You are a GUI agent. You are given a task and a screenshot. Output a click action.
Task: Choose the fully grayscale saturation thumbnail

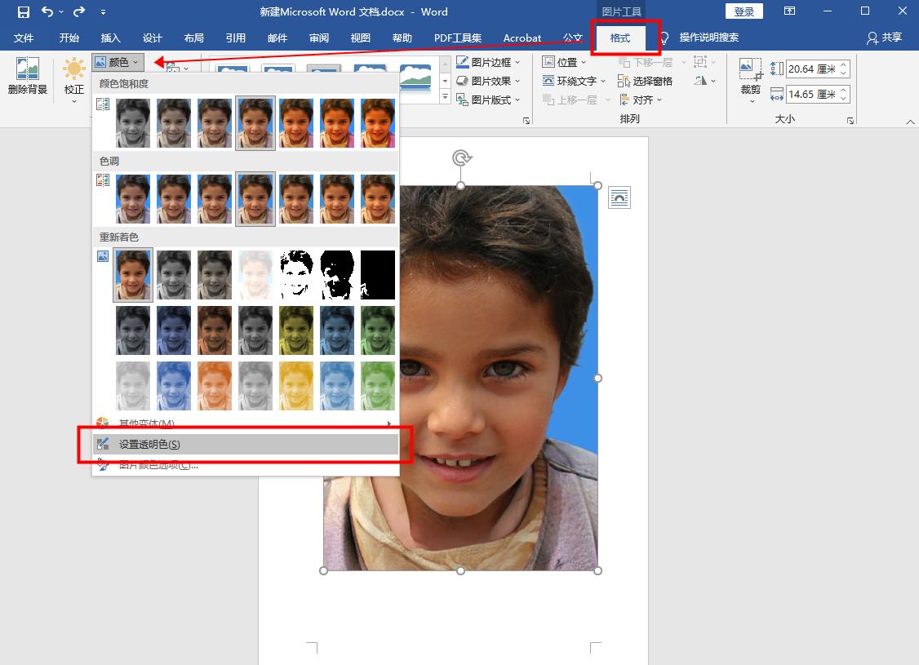tap(133, 123)
